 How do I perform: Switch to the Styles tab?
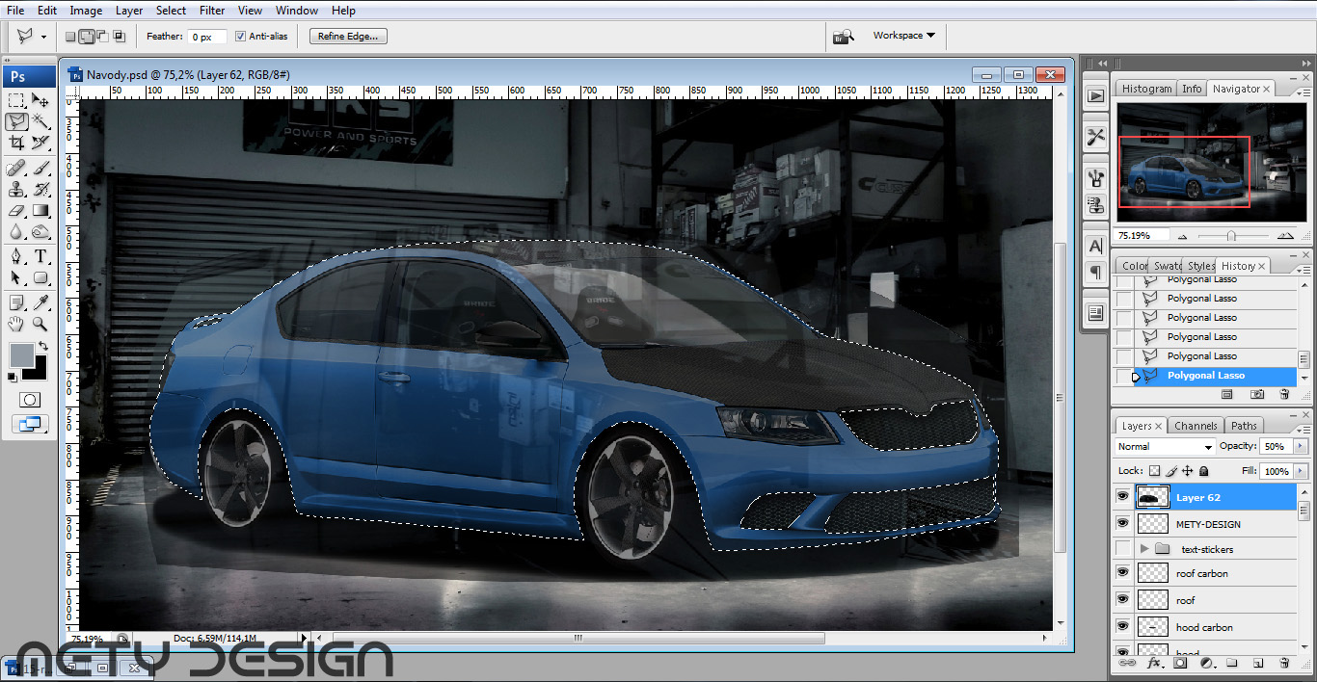pyautogui.click(x=1200, y=266)
